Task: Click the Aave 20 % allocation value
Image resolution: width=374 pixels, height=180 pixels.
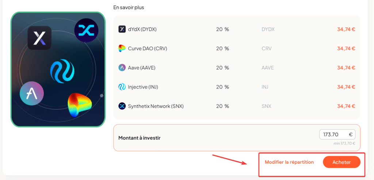Action: (222, 68)
